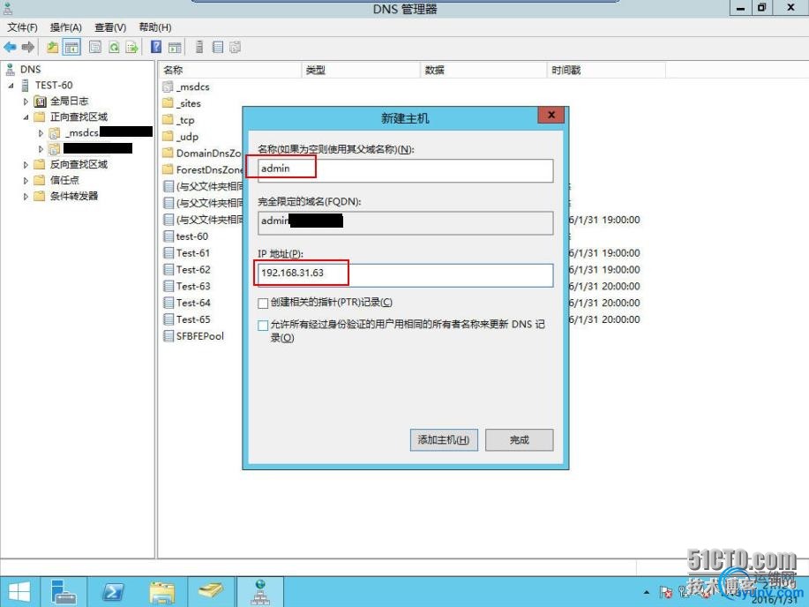Click the New record list toolbar icon
Viewport: 809px width, 607px height.
click(x=218, y=47)
